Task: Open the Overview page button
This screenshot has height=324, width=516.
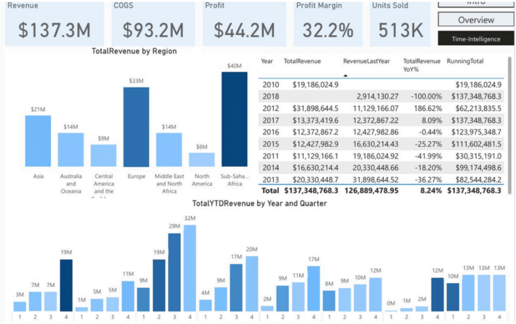Action: [476, 20]
